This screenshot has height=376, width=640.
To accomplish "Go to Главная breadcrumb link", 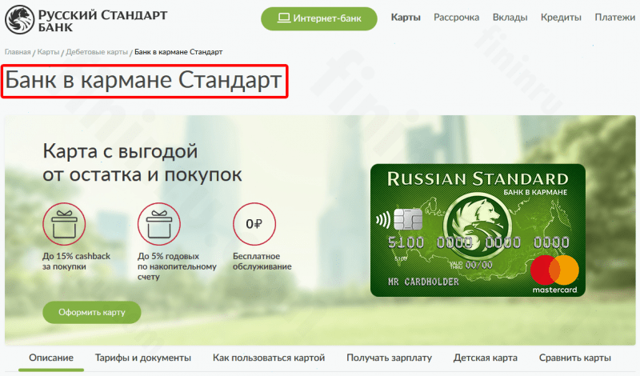I will tap(18, 52).
